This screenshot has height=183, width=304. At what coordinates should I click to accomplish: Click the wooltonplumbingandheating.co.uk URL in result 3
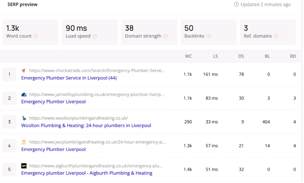(78, 118)
